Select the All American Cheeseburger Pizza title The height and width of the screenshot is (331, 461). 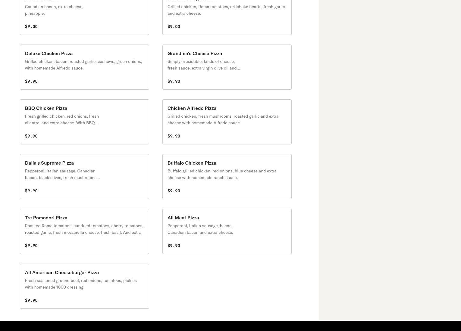point(62,272)
